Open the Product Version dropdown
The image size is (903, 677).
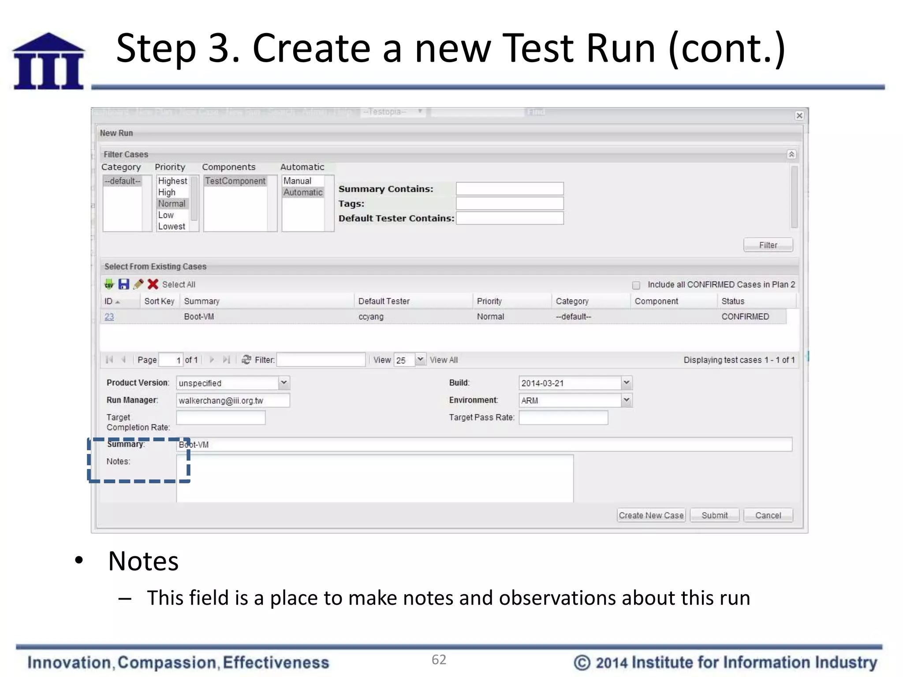pyautogui.click(x=284, y=383)
